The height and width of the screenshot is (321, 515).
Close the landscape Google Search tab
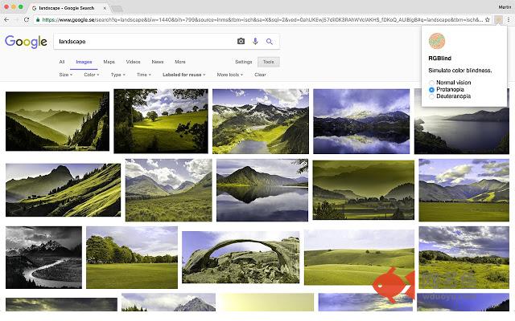(x=105, y=8)
